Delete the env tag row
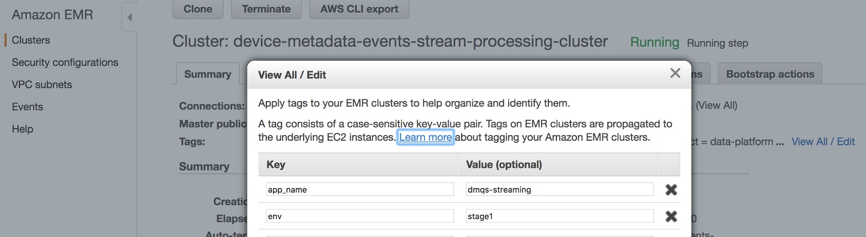 (671, 216)
